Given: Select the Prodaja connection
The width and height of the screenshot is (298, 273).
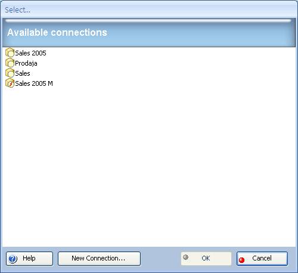Looking at the screenshot, I should [26, 63].
